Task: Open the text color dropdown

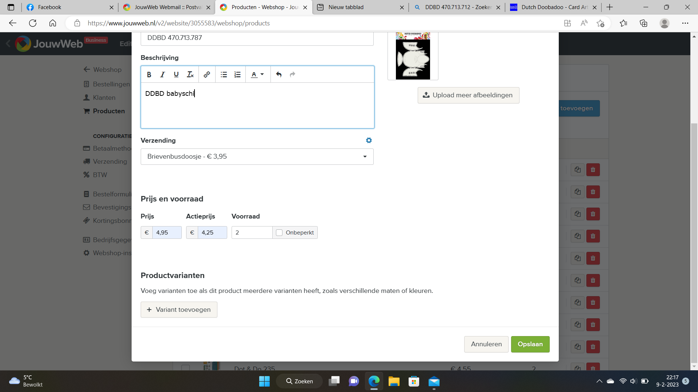Action: [x=257, y=74]
